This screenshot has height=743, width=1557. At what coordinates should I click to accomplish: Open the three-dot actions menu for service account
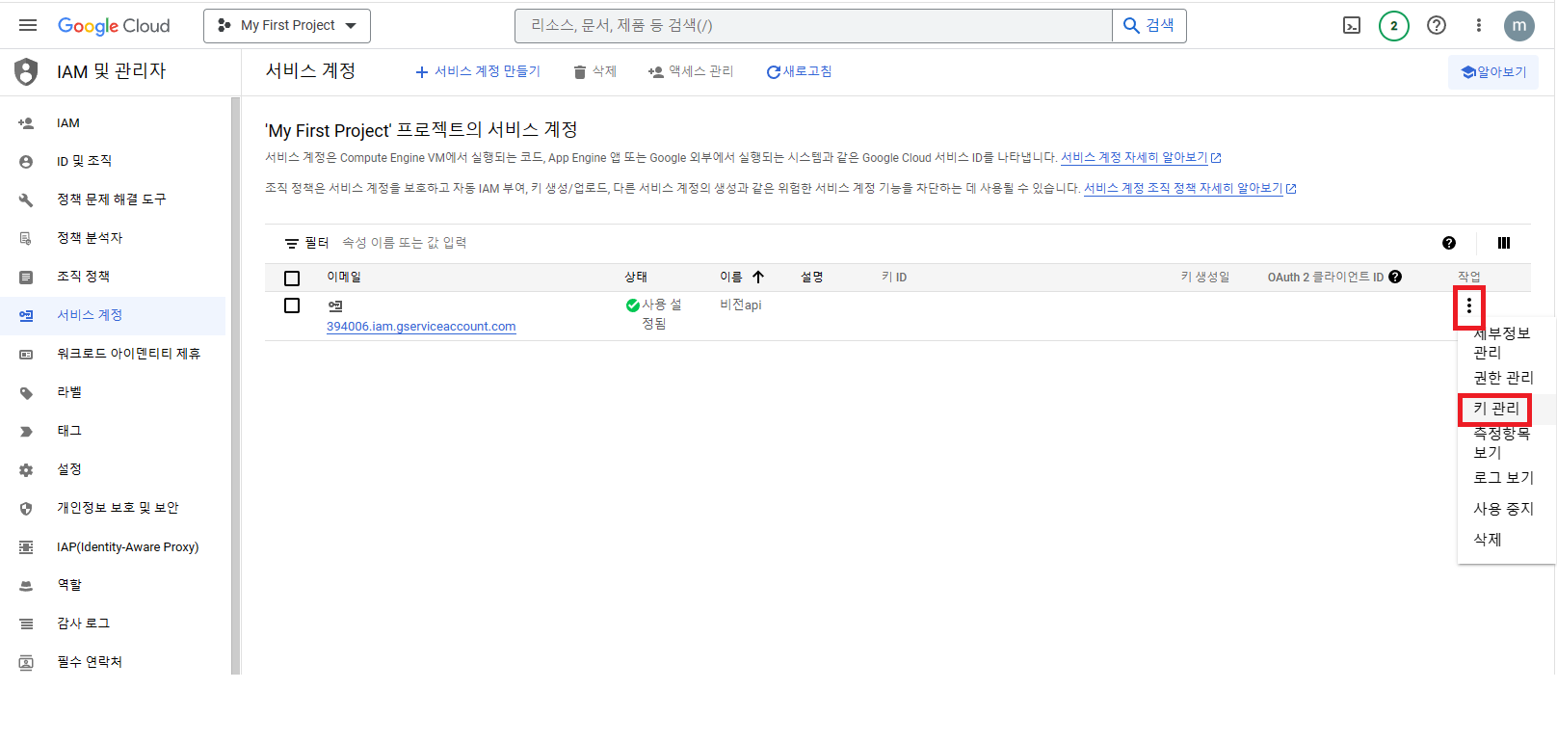1468,306
